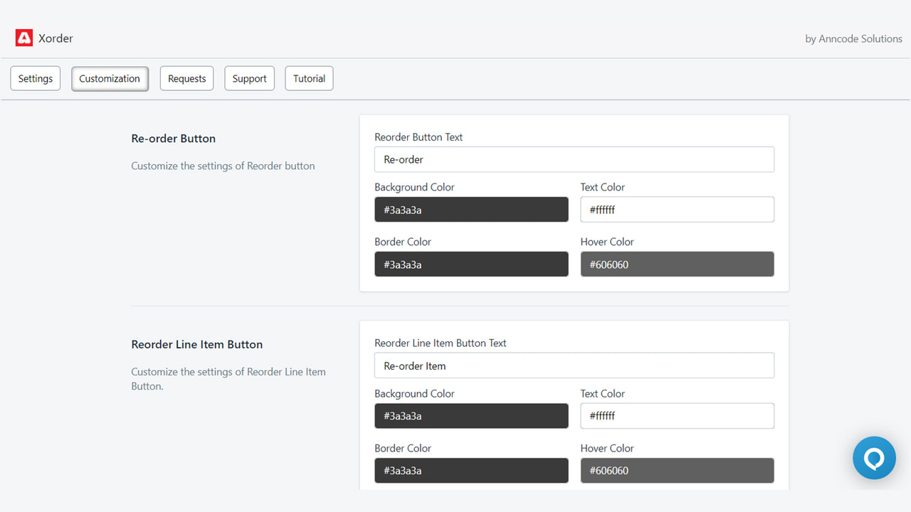
Task: Click the Line Item Border Color field
Action: (x=471, y=470)
